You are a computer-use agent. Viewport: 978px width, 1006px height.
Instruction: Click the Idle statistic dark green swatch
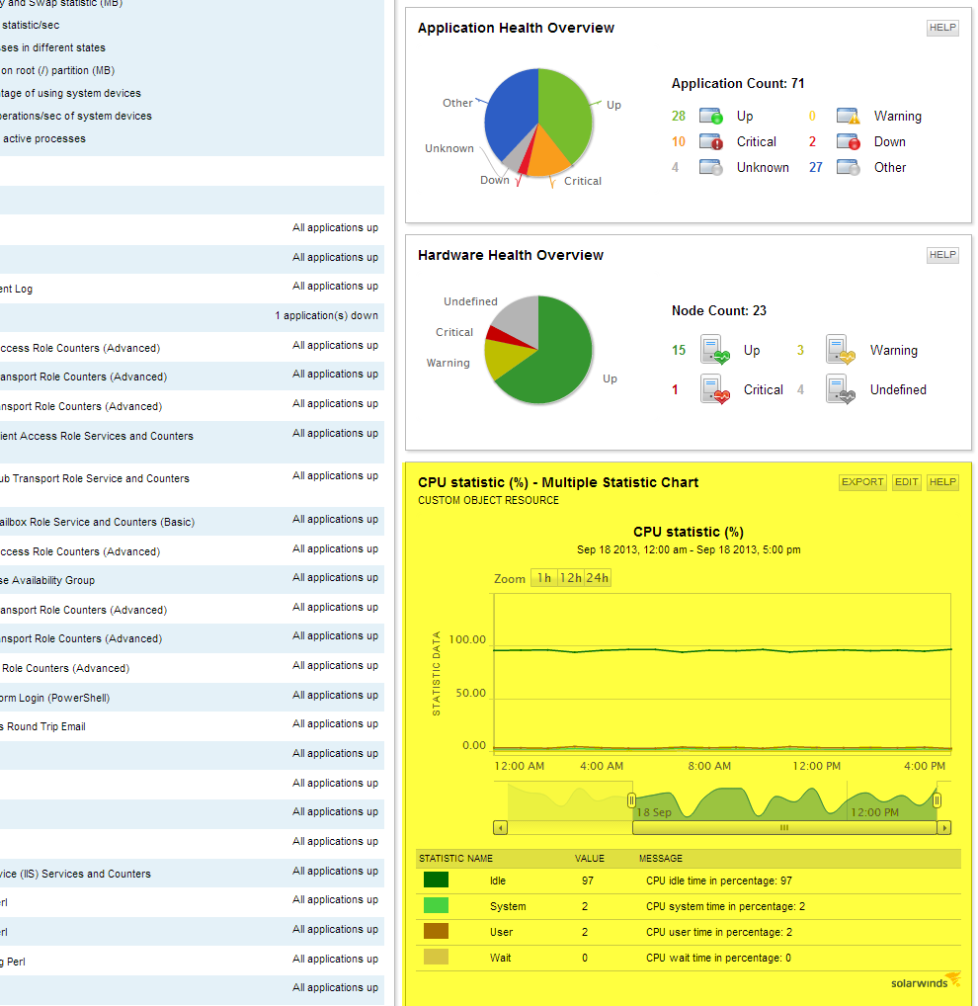(436, 880)
